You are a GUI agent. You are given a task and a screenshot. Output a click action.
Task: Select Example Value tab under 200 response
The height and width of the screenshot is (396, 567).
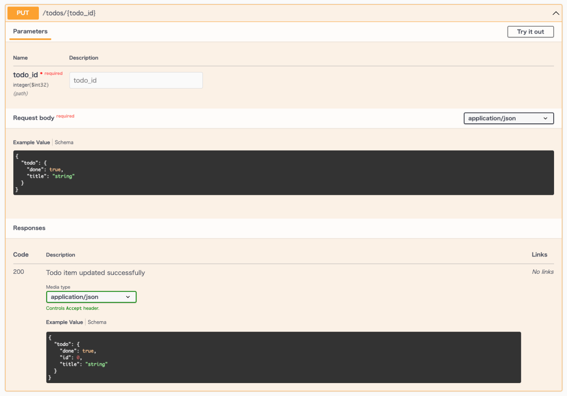coord(64,322)
